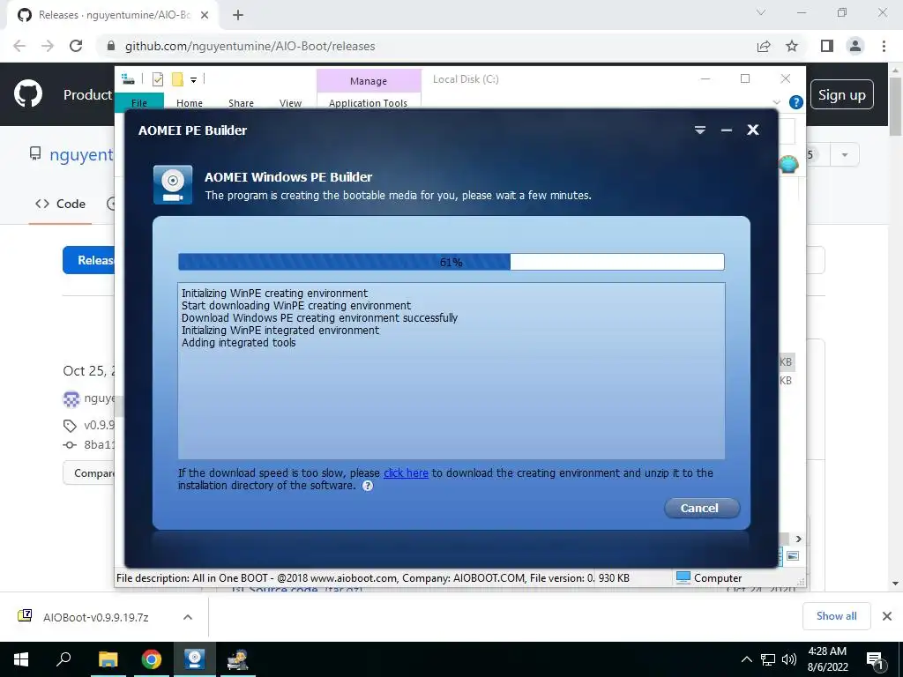Bookmark this page with the star icon
The image size is (903, 677).
coord(792,46)
